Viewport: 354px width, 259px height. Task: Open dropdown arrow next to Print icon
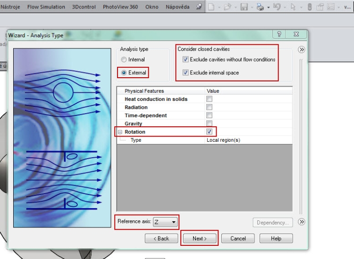click(269, 8)
